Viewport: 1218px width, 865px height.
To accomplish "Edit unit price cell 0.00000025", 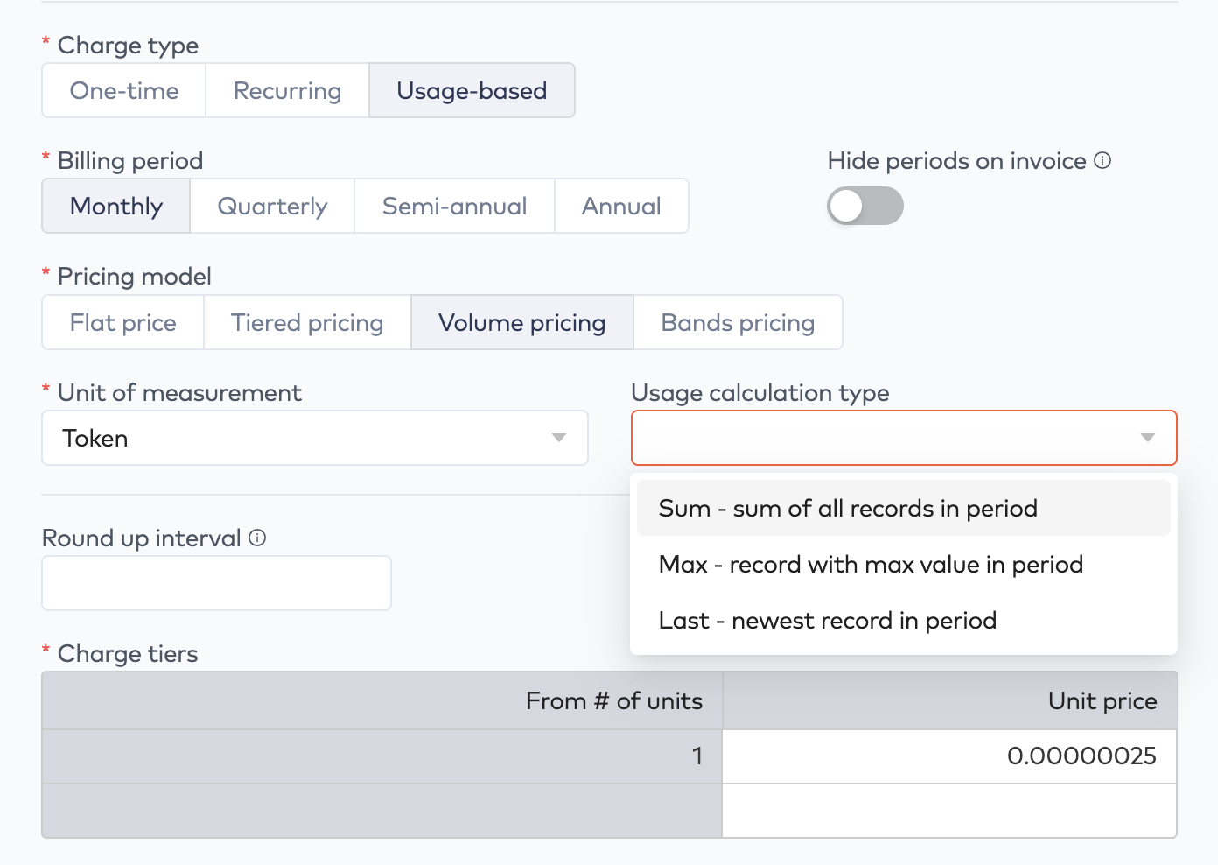I will coord(949,756).
